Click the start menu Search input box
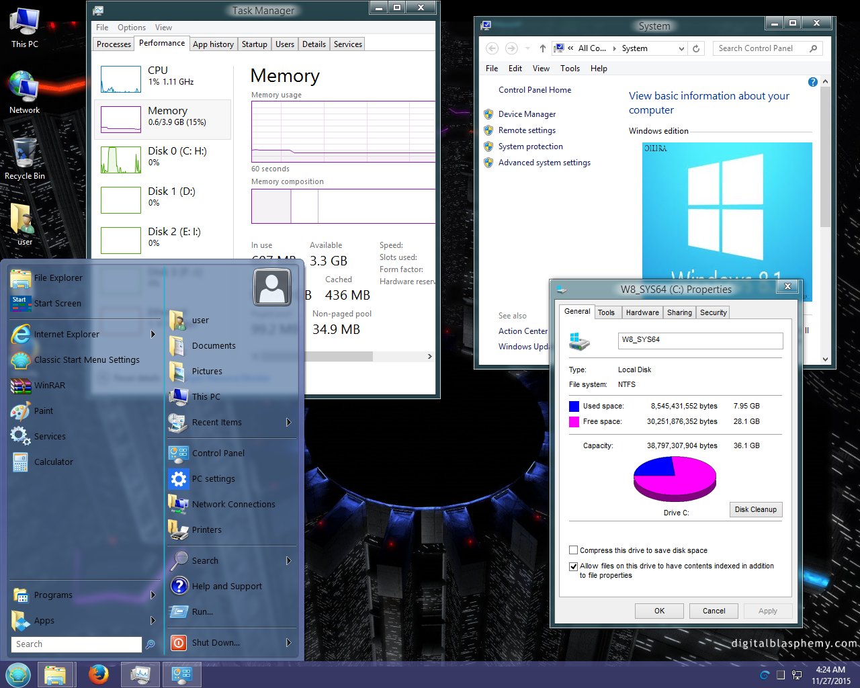 77,644
